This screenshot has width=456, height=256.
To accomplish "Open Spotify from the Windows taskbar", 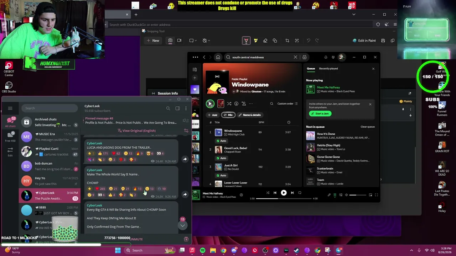I will (202, 250).
